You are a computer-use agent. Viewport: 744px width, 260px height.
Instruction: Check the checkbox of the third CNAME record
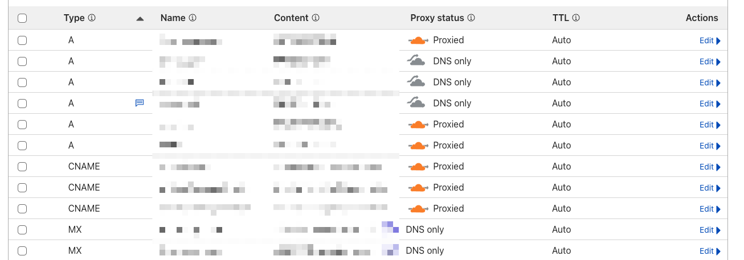[22, 209]
